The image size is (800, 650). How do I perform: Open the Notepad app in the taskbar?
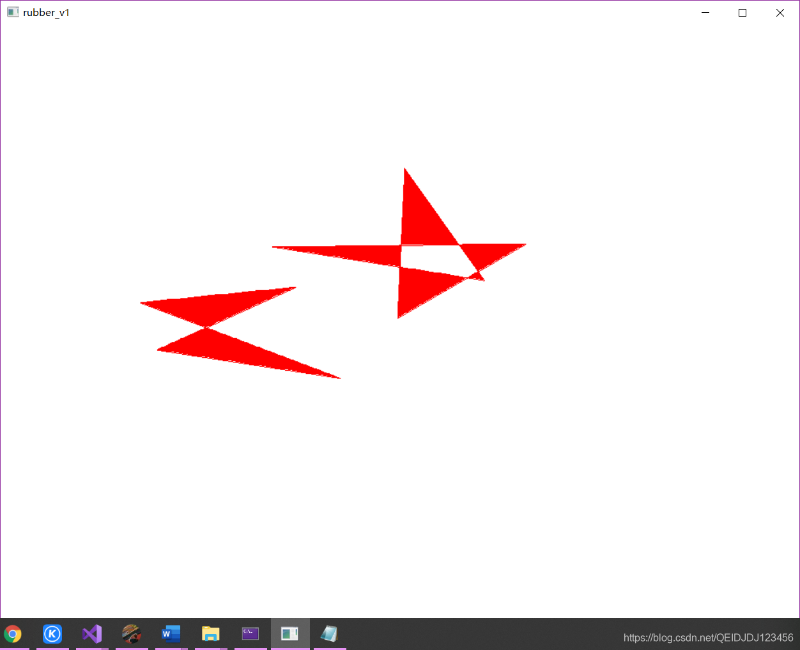[x=329, y=634]
